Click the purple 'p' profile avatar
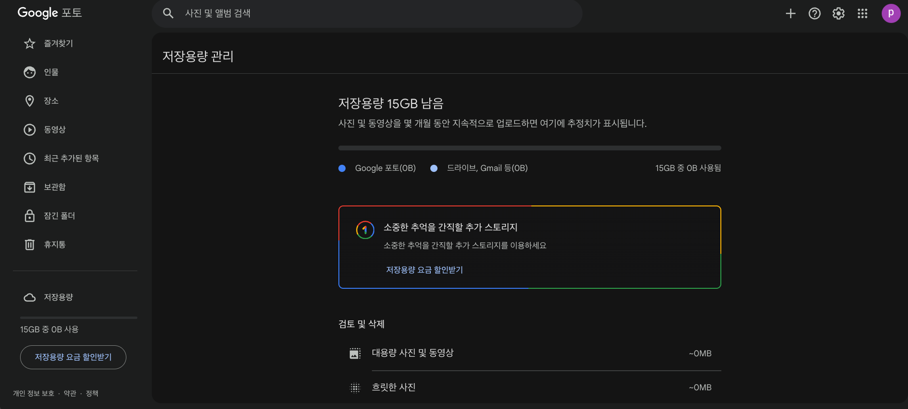The width and height of the screenshot is (908, 409). click(x=891, y=13)
